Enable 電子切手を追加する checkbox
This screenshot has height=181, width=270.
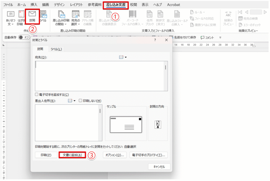pos(37,94)
